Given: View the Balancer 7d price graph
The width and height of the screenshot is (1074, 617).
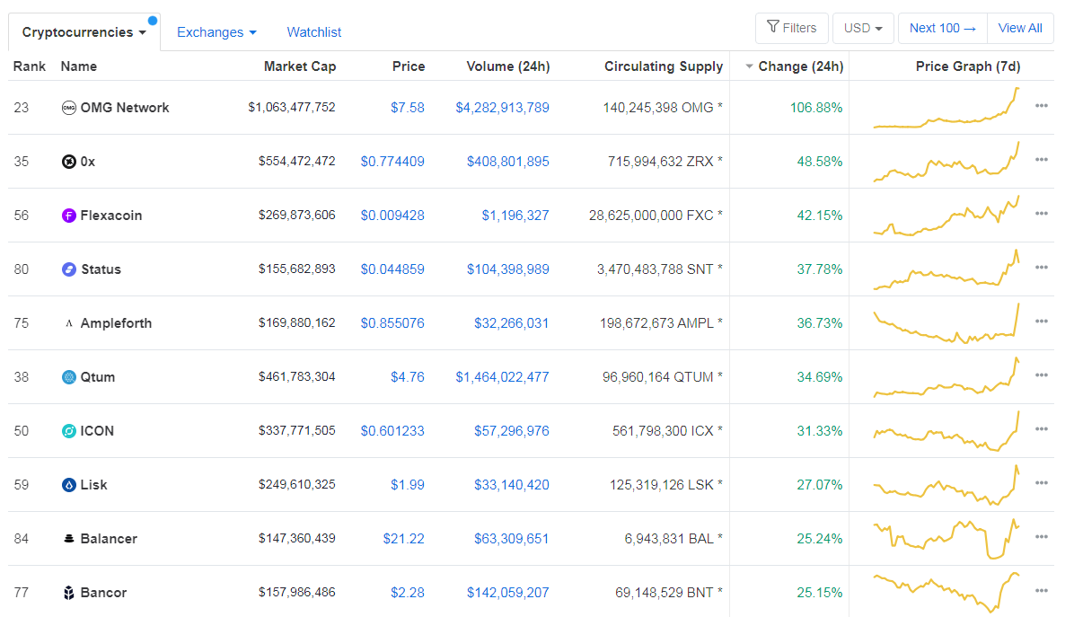Looking at the screenshot, I should tap(946, 539).
